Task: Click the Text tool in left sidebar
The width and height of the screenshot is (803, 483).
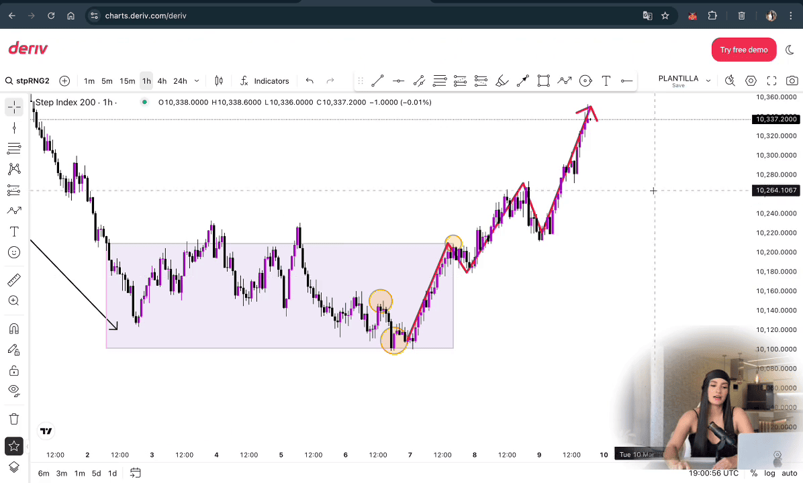Action: 14,231
